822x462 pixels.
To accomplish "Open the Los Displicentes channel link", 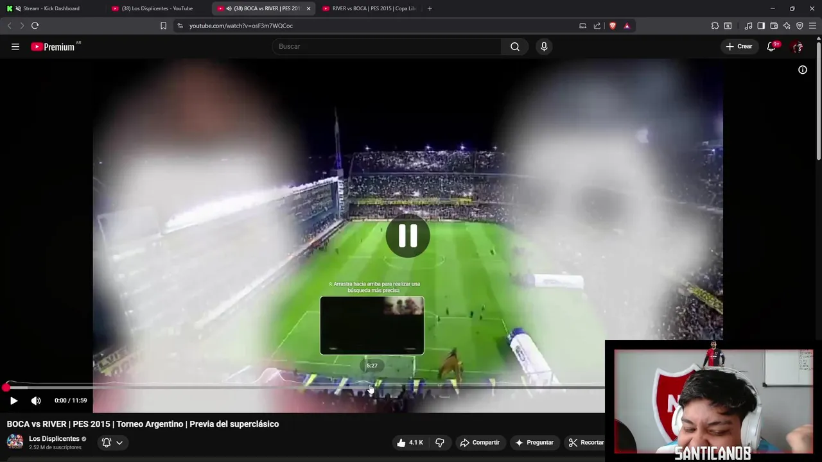I will 54,439.
